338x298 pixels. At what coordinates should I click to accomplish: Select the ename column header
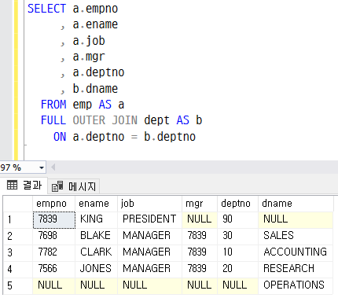coord(97,204)
